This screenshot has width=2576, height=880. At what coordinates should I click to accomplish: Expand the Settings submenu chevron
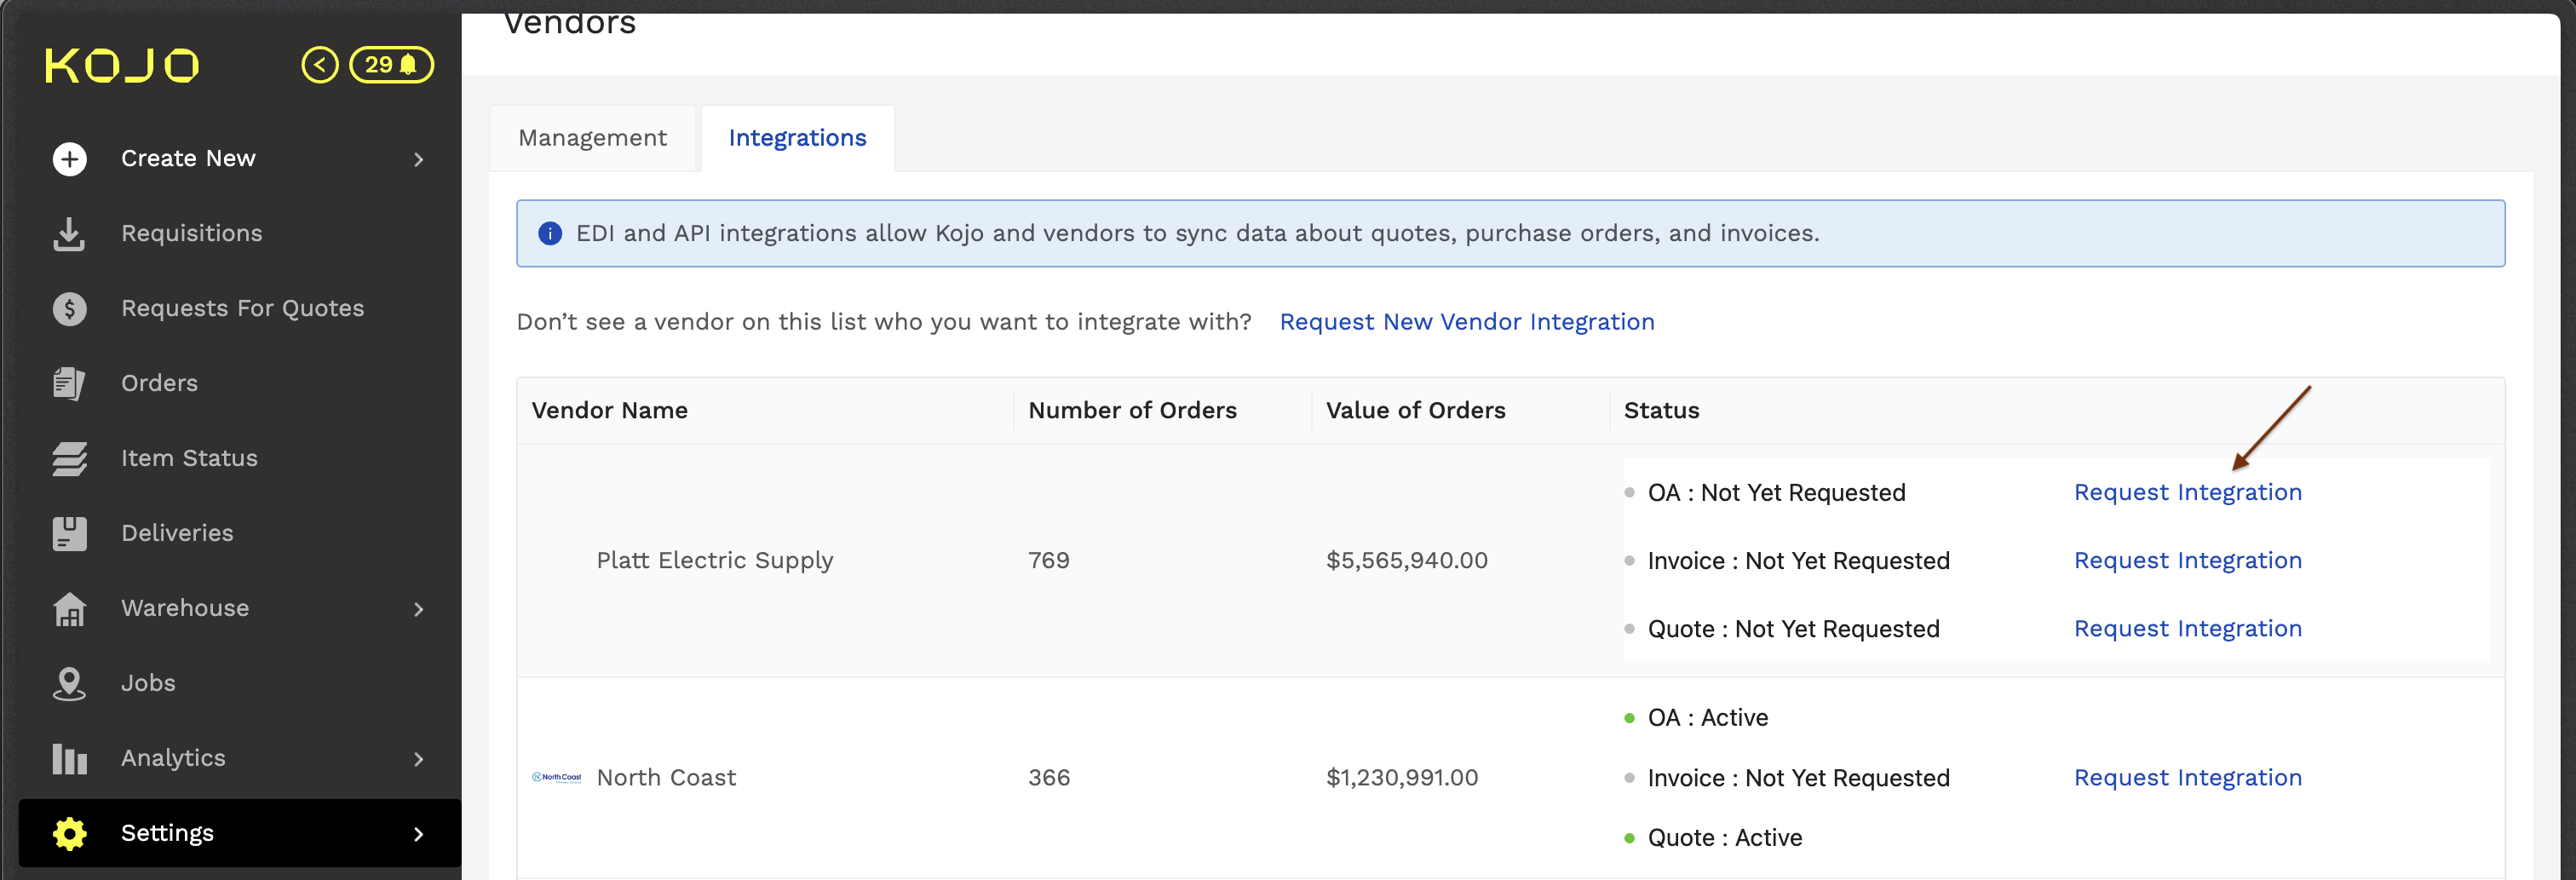[x=418, y=833]
